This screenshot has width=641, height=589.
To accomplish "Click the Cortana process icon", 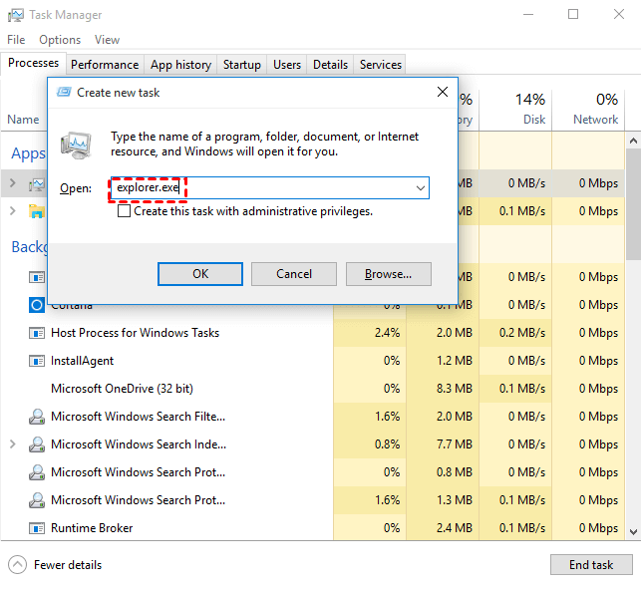I will tap(36, 305).
